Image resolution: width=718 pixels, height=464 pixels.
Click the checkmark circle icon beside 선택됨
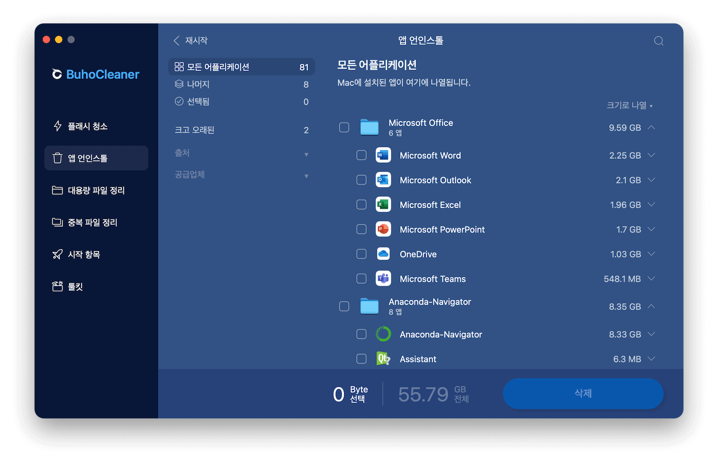point(179,101)
